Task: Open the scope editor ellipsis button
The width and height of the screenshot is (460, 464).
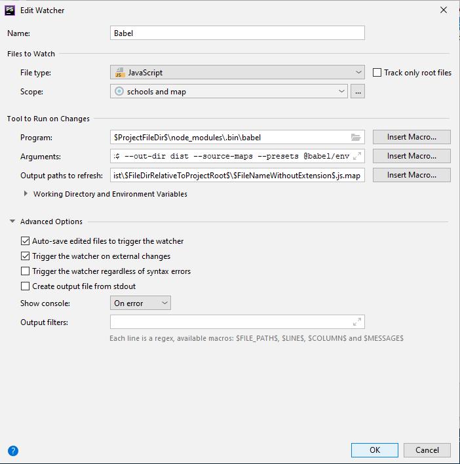Action: (x=358, y=91)
